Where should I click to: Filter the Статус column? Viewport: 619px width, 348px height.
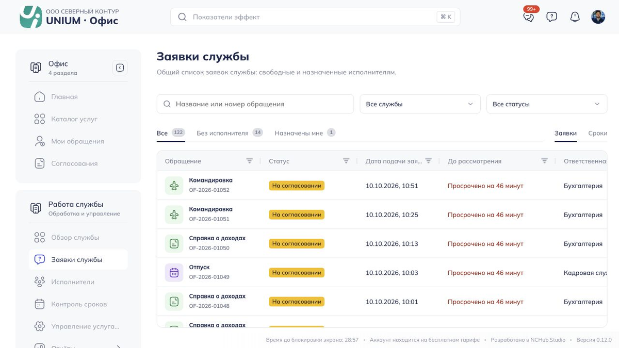(x=347, y=161)
